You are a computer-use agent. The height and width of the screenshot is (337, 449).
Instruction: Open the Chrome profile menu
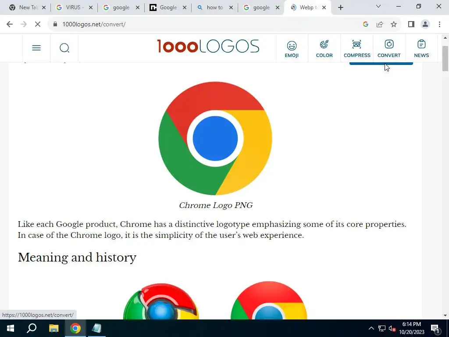click(425, 25)
